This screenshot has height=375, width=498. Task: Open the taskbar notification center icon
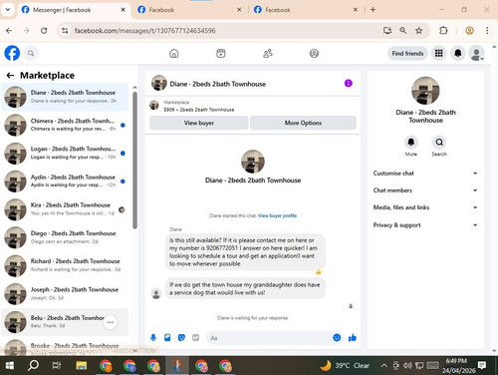[482, 365]
